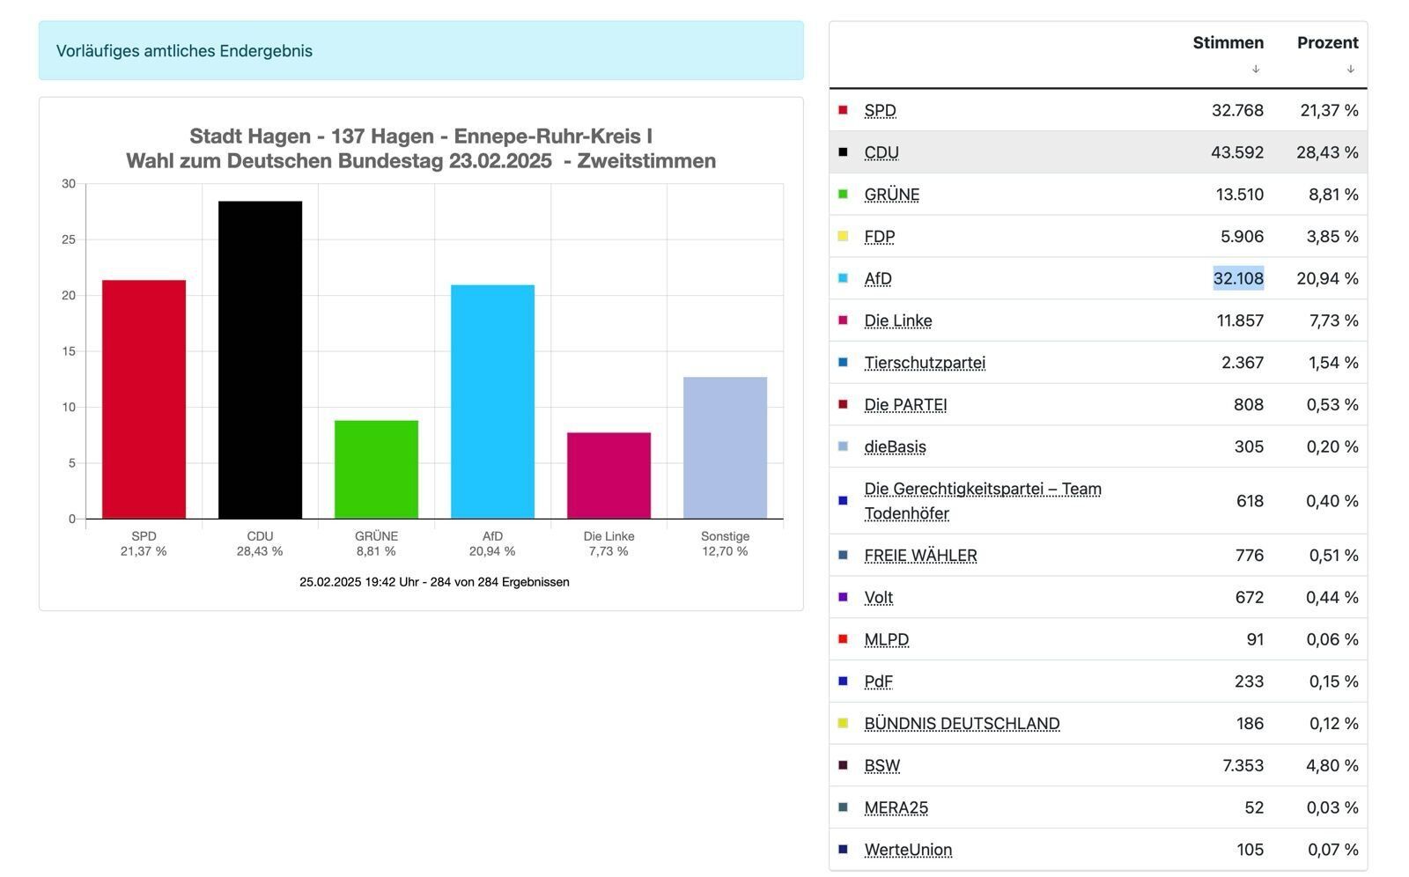Sort table by Prozent column arrow
The width and height of the screenshot is (1409, 877).
(1350, 69)
